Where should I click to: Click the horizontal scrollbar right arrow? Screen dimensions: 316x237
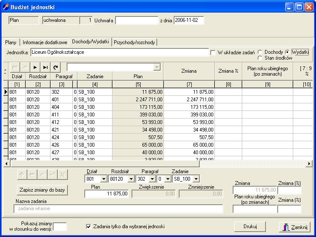pos(309,163)
